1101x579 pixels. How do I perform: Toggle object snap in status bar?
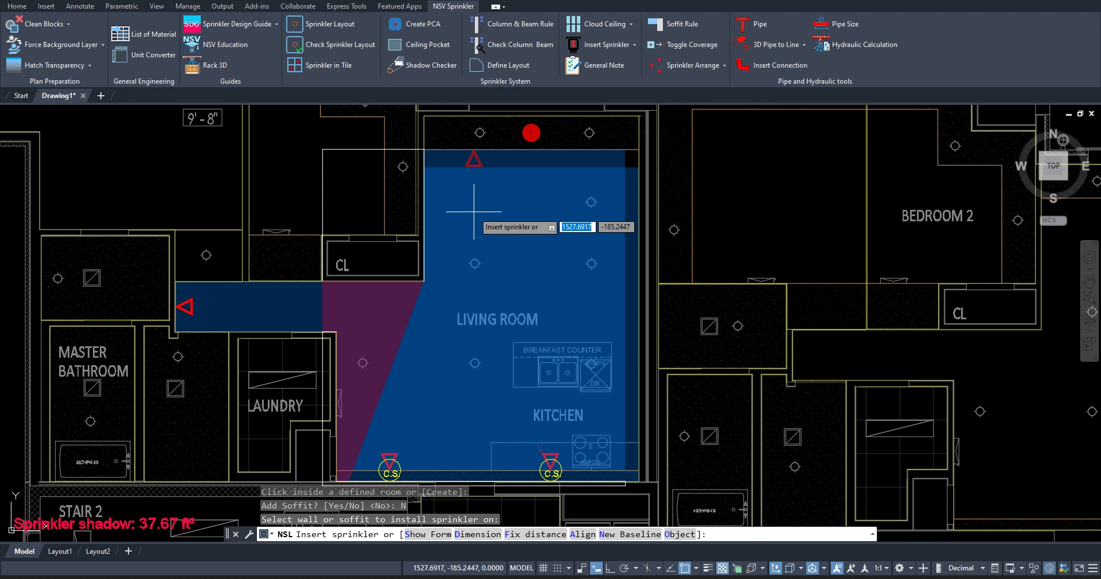(x=685, y=568)
